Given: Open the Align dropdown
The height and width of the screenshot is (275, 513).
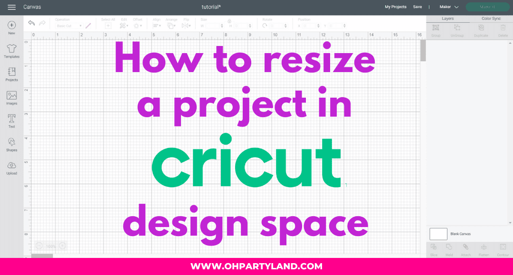Looking at the screenshot, I should (157, 26).
